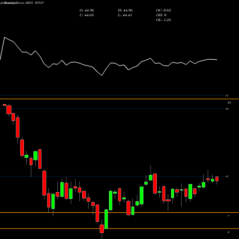This screenshot has height=239, width=239.
Task: Click the 45 price axis label
Action: (x=227, y=176)
